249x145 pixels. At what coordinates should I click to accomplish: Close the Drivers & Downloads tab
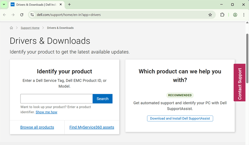[x=61, y=4]
